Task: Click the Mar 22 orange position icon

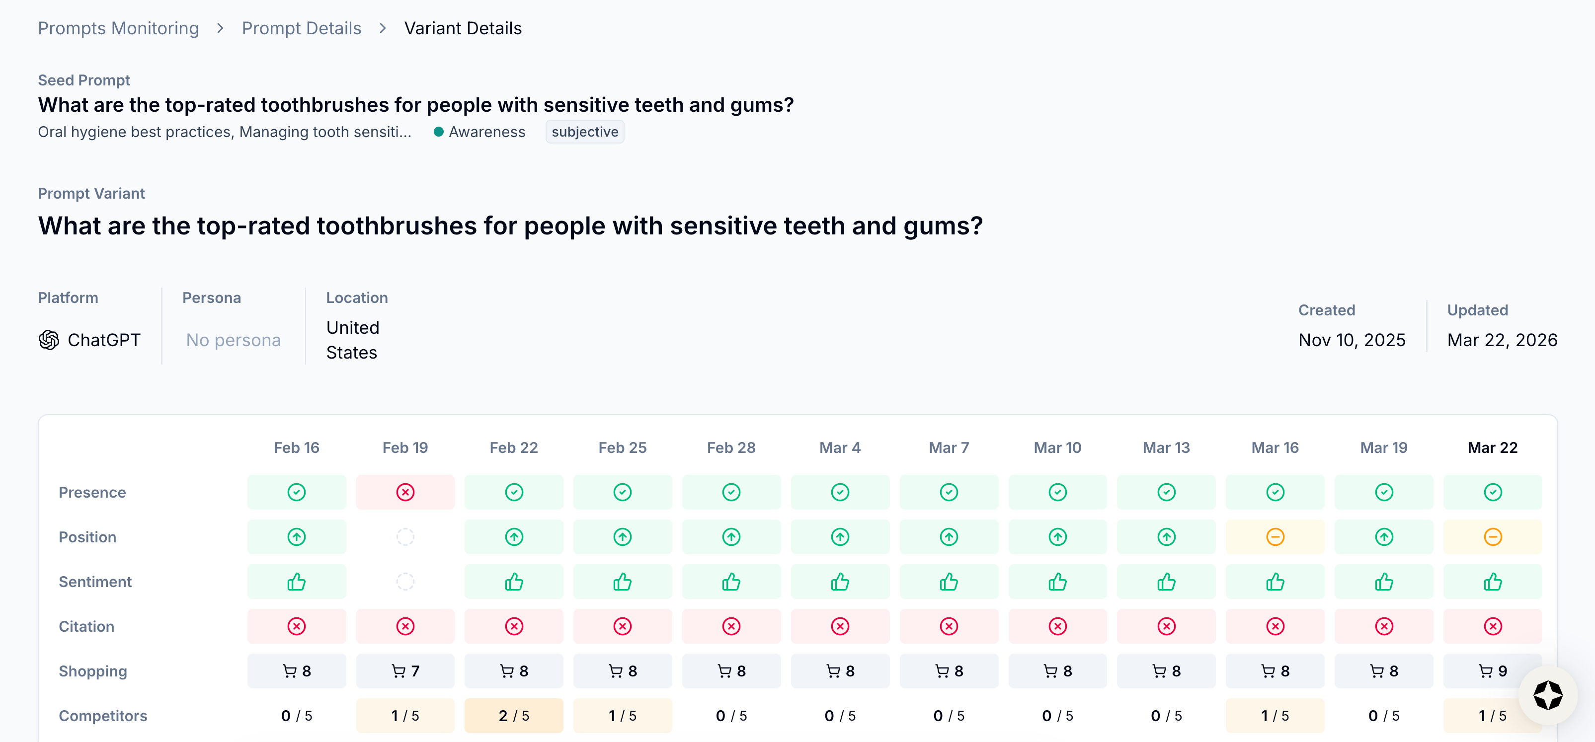Action: coord(1492,536)
